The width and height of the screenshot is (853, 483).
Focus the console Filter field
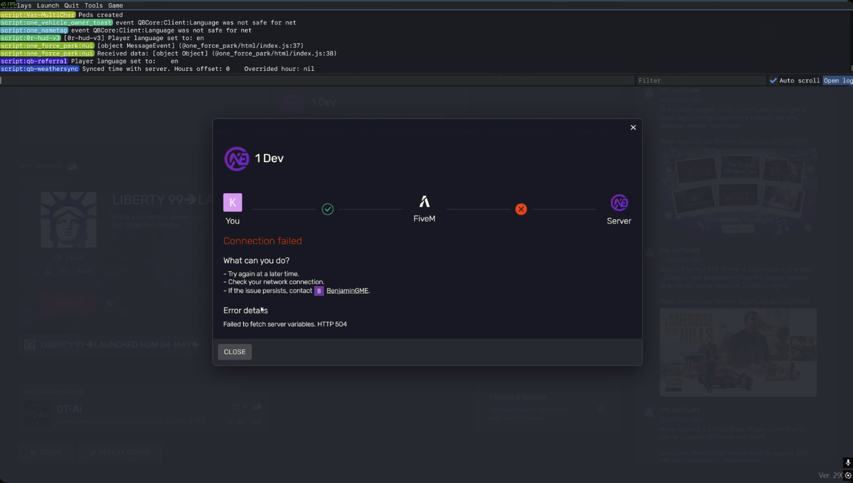pyautogui.click(x=701, y=81)
